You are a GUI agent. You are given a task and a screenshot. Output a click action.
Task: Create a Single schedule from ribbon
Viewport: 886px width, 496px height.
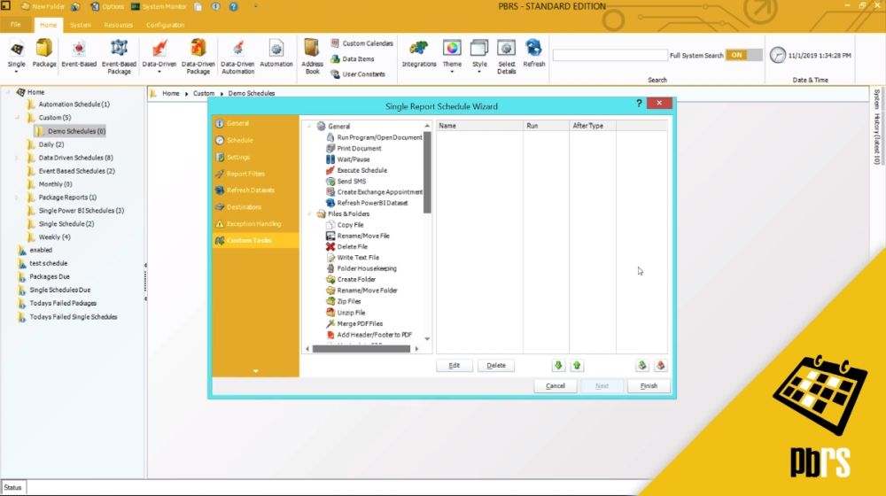16,56
